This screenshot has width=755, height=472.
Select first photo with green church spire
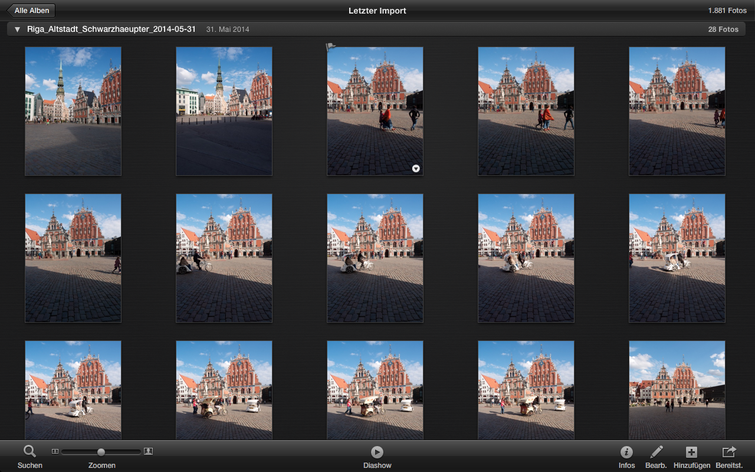tap(73, 112)
